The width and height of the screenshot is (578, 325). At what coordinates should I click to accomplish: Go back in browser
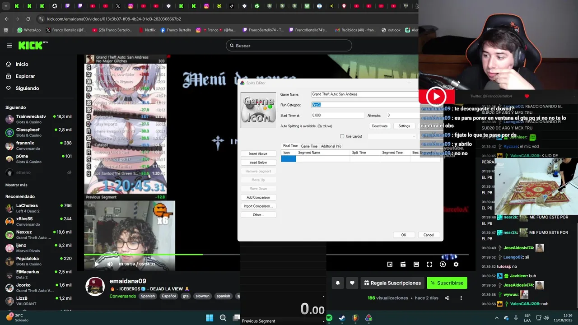[6, 19]
